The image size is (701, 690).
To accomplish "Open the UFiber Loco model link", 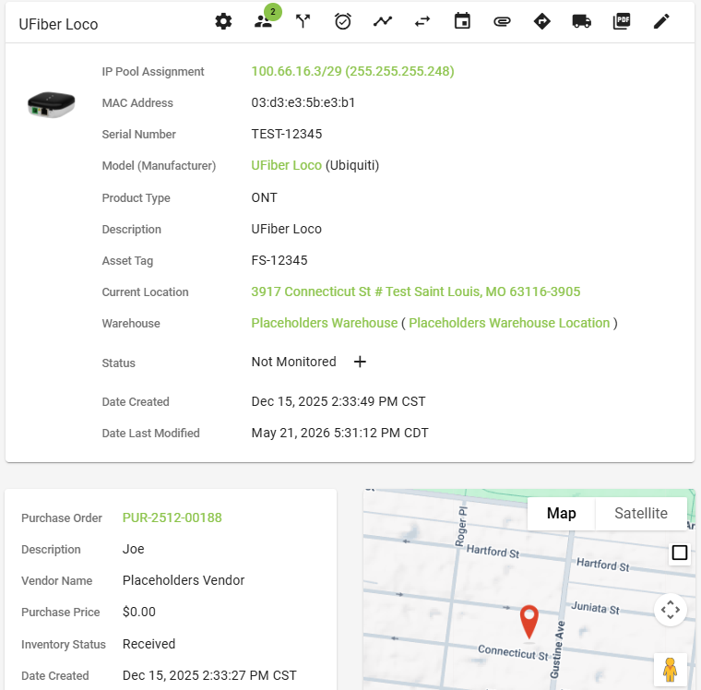I will tap(286, 165).
